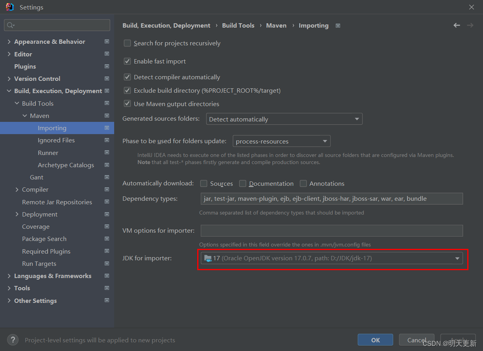Viewport: 483px width, 351px height.
Task: Click project-level icon beside Remote Jar Repositories
Action: (107, 202)
